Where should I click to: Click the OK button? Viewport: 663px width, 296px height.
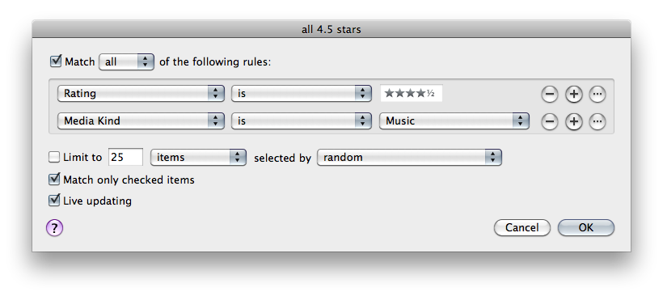[x=586, y=227]
